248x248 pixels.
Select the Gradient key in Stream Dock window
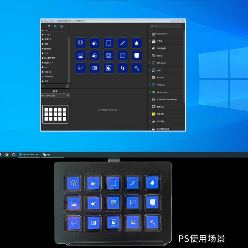coord(95,68)
